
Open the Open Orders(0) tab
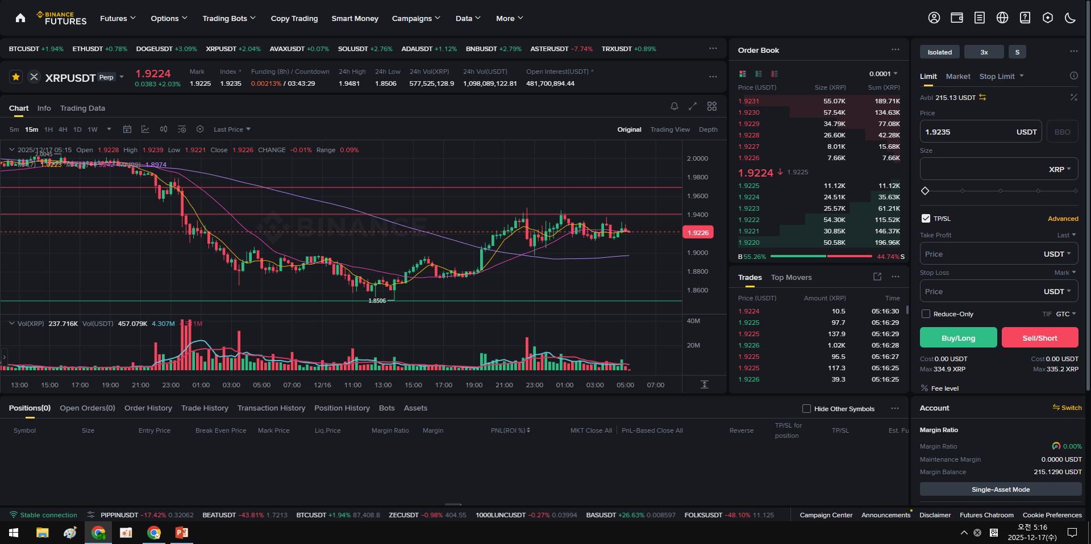click(x=88, y=408)
